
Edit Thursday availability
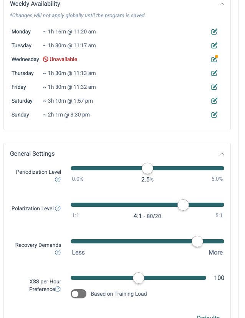(x=214, y=73)
